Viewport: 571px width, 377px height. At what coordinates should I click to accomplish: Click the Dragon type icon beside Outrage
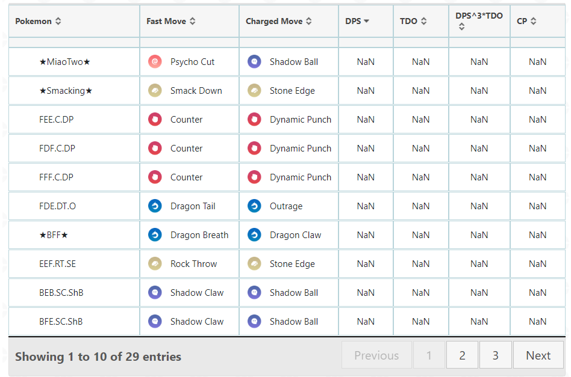pyautogui.click(x=254, y=206)
